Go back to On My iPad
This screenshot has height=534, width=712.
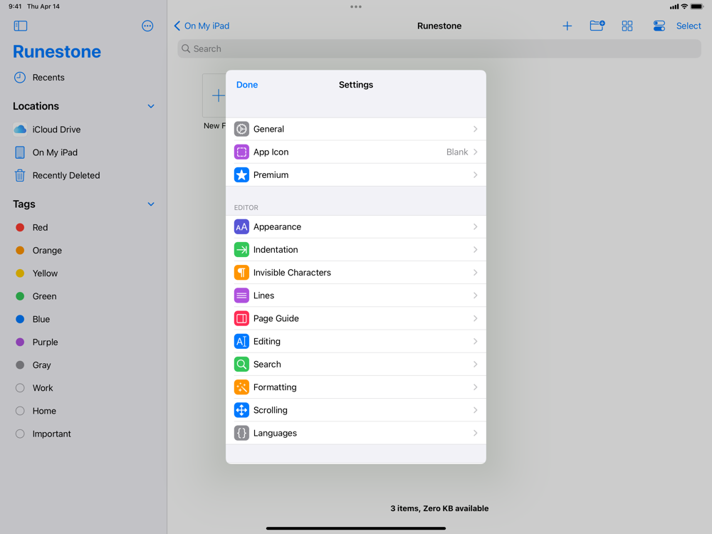(201, 26)
